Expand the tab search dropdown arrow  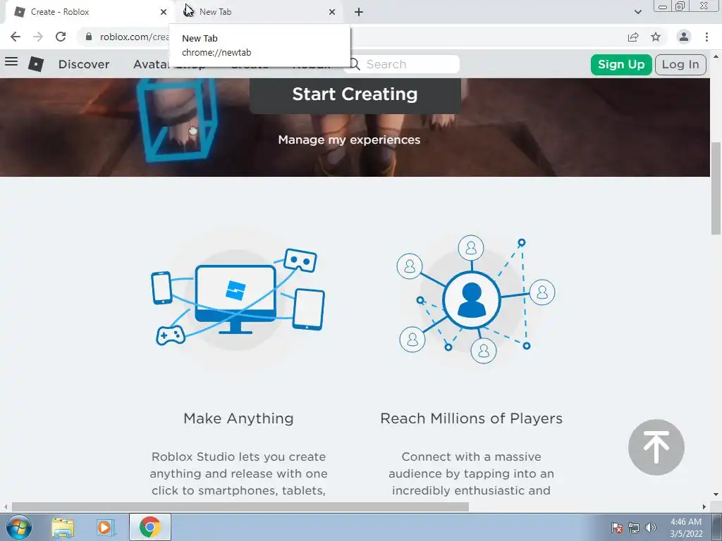click(x=637, y=12)
